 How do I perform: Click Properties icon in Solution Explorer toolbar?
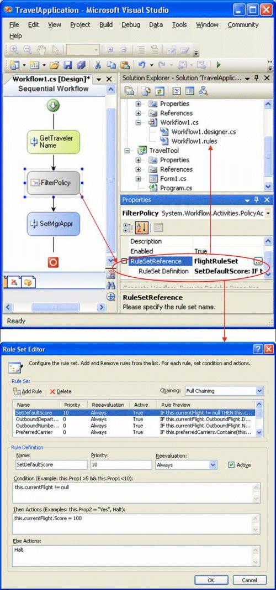129,91
